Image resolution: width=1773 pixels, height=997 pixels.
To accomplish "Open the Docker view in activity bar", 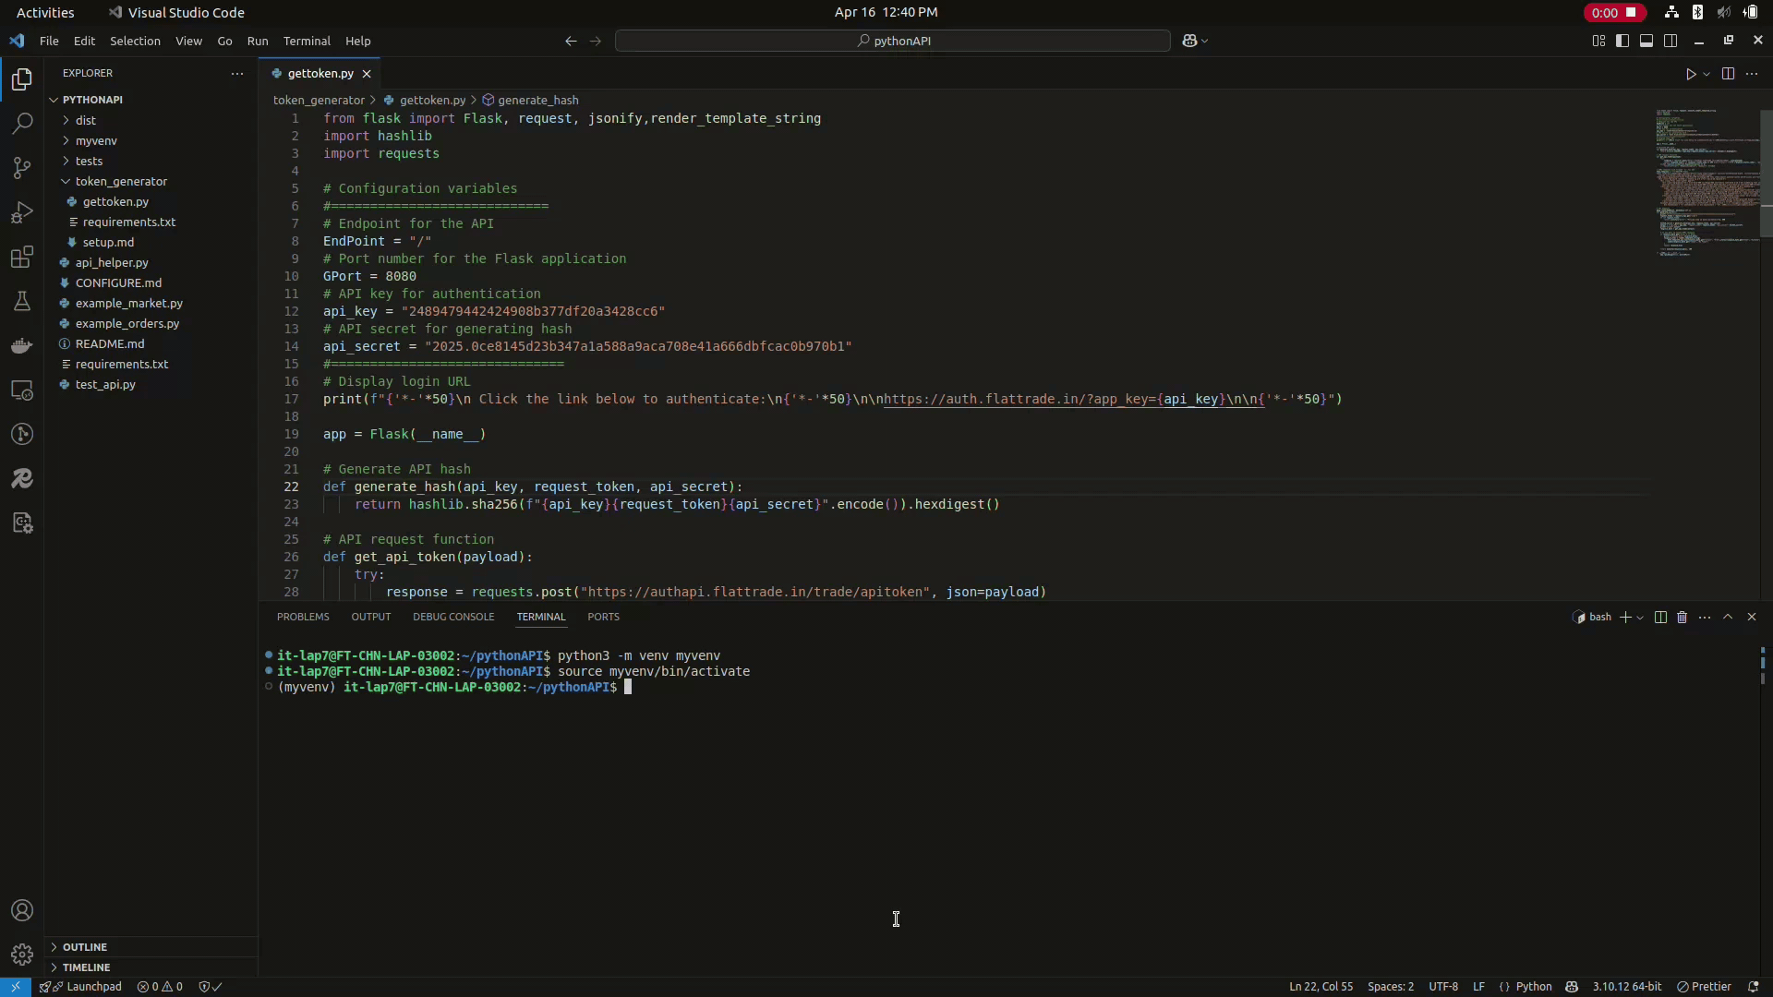I will click(x=22, y=345).
